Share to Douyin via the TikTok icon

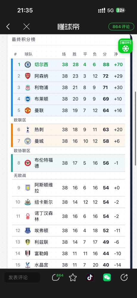(x=90, y=277)
